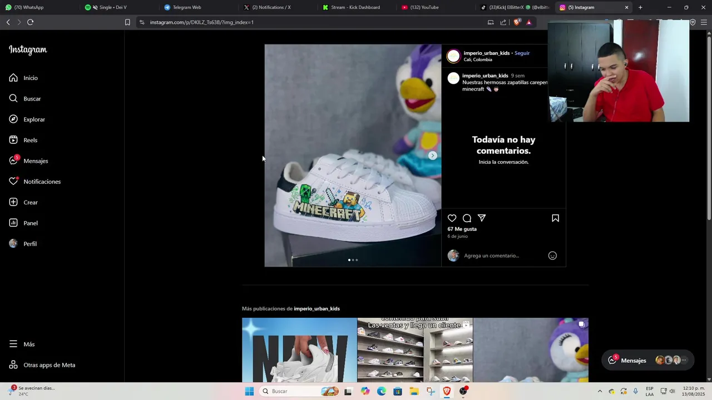Open imperio_urban_kids link in Más publicaciones heading

(317, 309)
